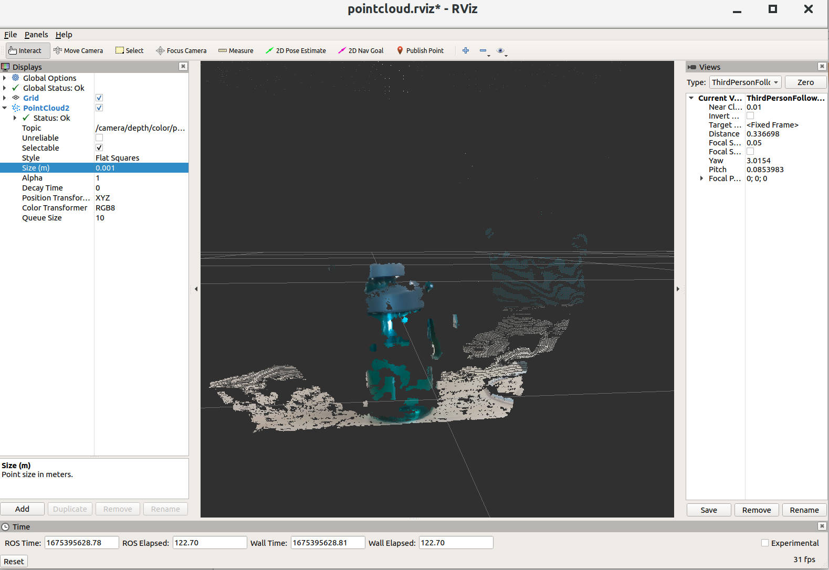Screen dimensions: 829x570
Task: Open the Panels menu
Action: coord(36,35)
